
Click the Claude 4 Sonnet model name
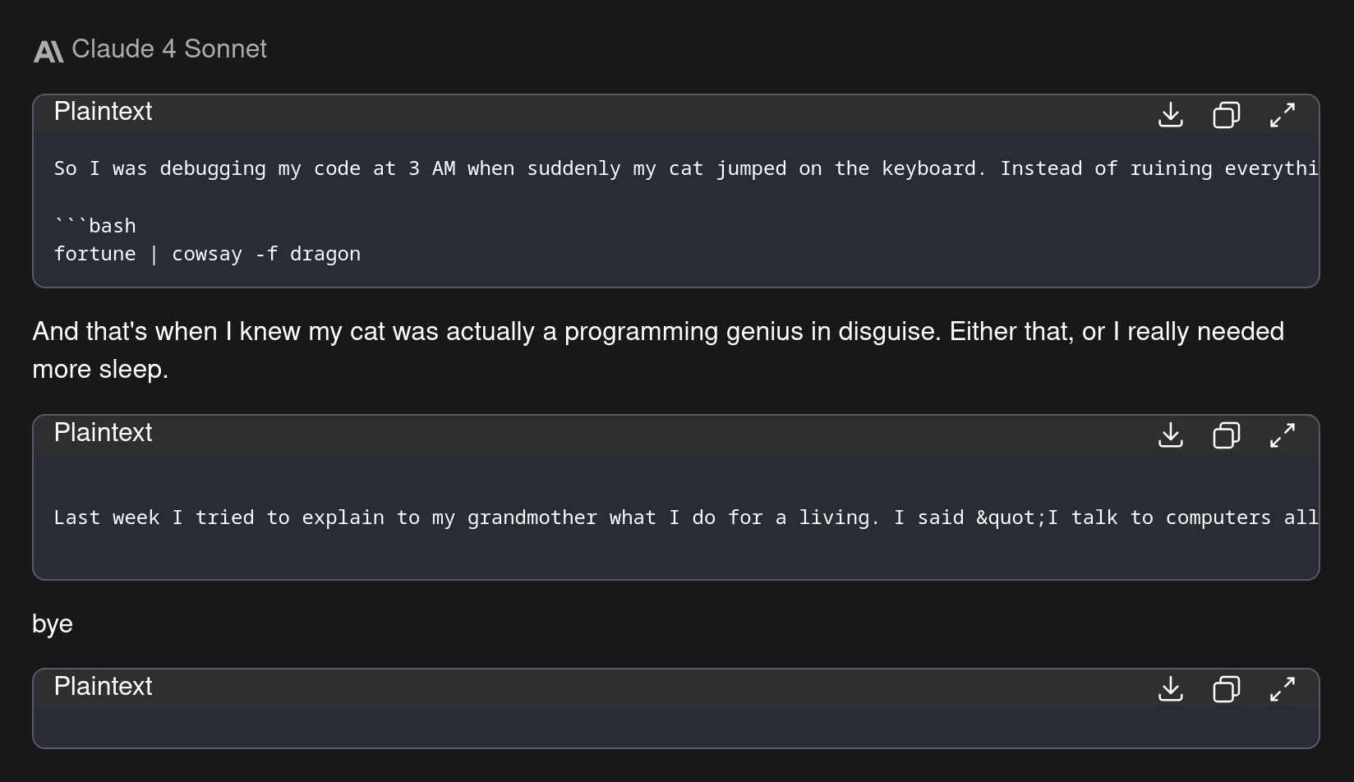169,49
